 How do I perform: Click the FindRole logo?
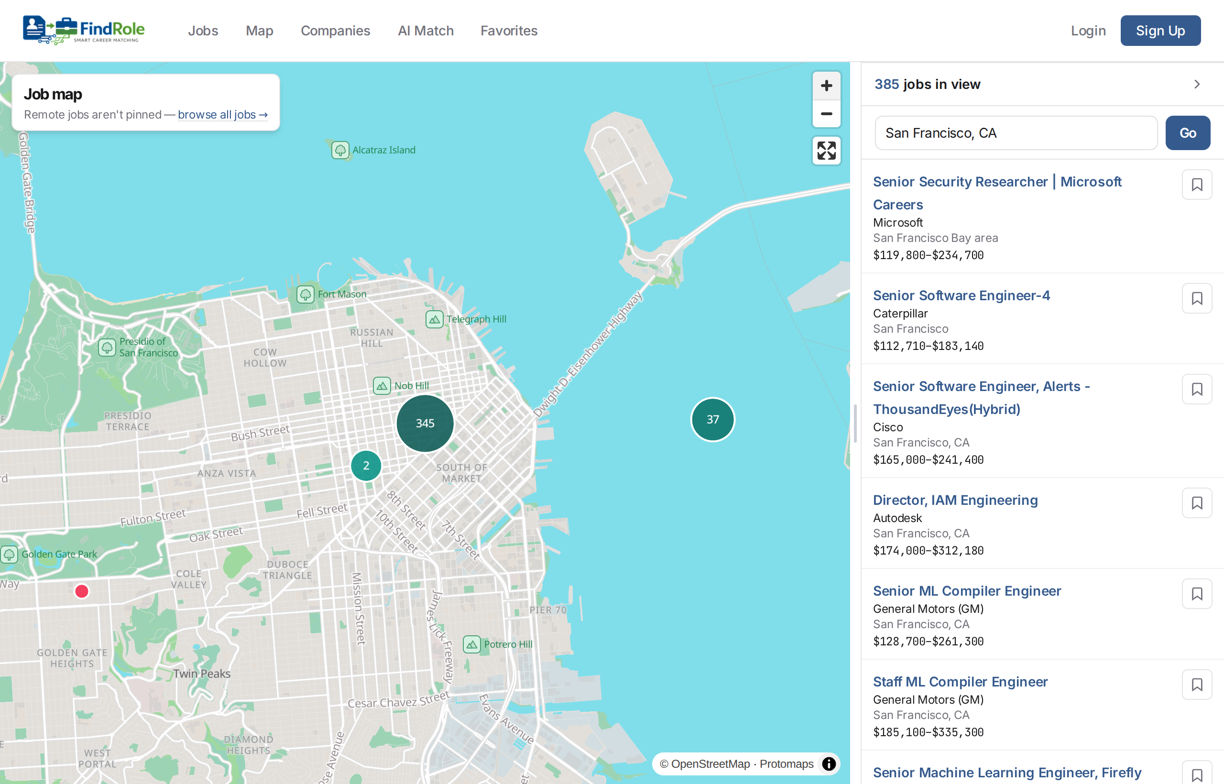pyautogui.click(x=84, y=30)
